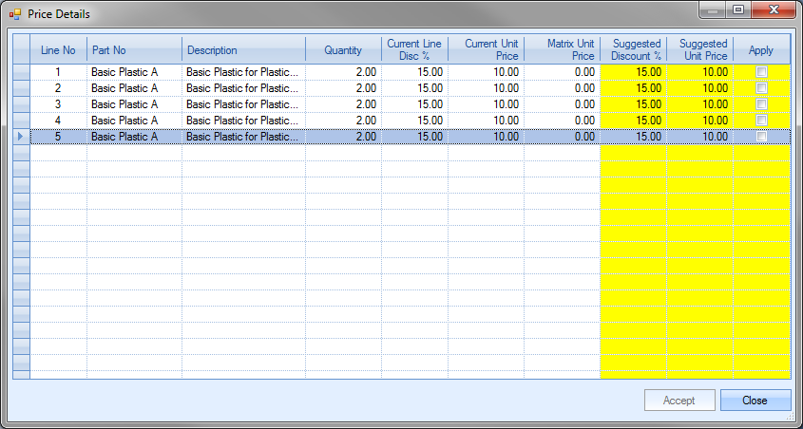Select the row header of line 1
The height and width of the screenshot is (429, 803).
21,72
